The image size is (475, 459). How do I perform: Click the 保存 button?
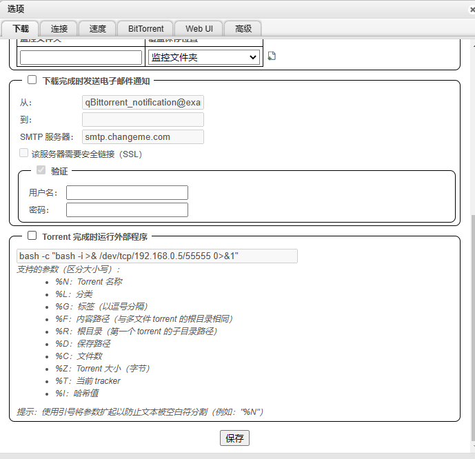[x=234, y=438]
